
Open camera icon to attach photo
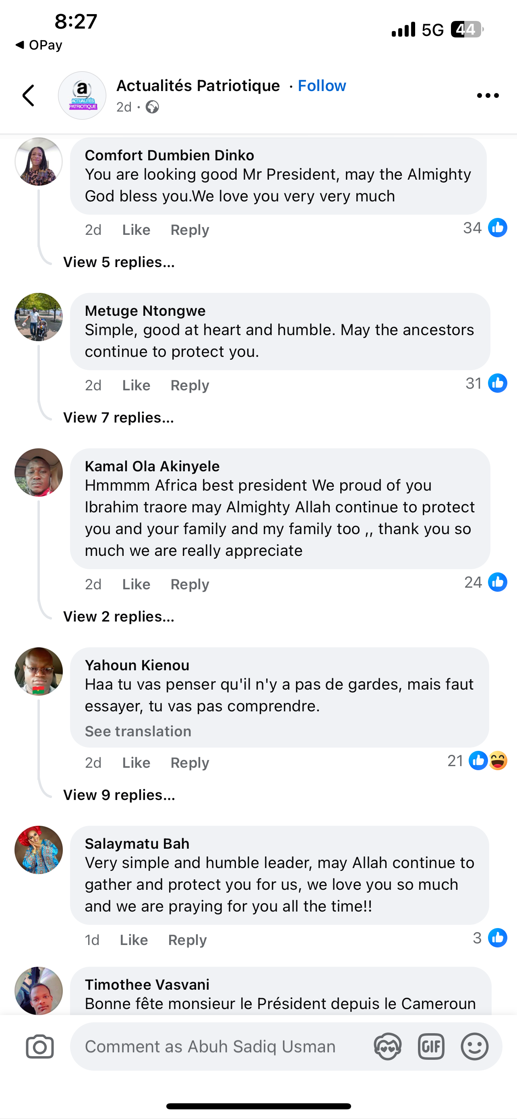[x=40, y=1046]
